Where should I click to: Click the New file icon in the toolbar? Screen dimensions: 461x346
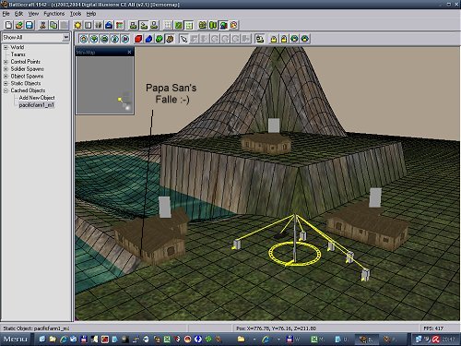(9, 25)
